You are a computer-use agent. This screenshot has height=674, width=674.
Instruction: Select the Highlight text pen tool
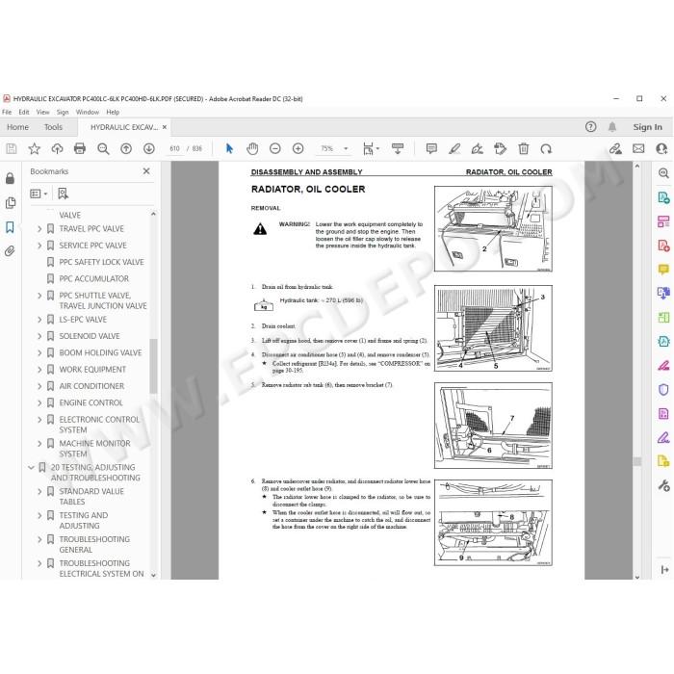tap(454, 148)
